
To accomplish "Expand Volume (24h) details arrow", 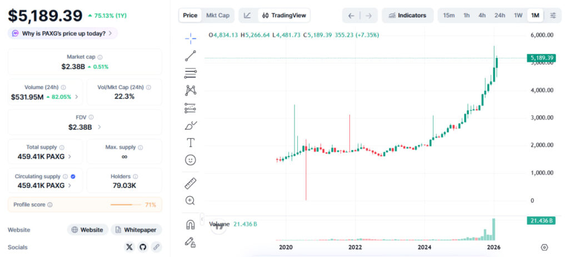I will (76, 97).
